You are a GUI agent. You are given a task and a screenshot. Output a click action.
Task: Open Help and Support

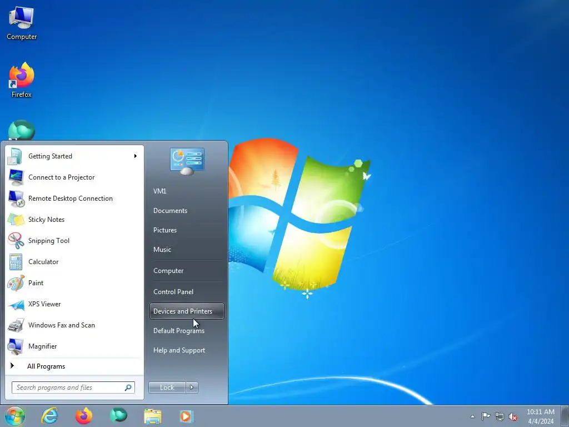click(179, 350)
